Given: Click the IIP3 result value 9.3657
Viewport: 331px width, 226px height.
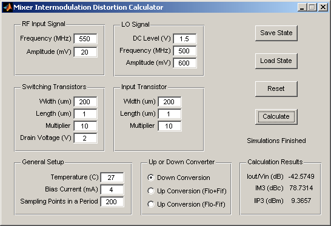Looking at the screenshot, I should tap(301, 201).
